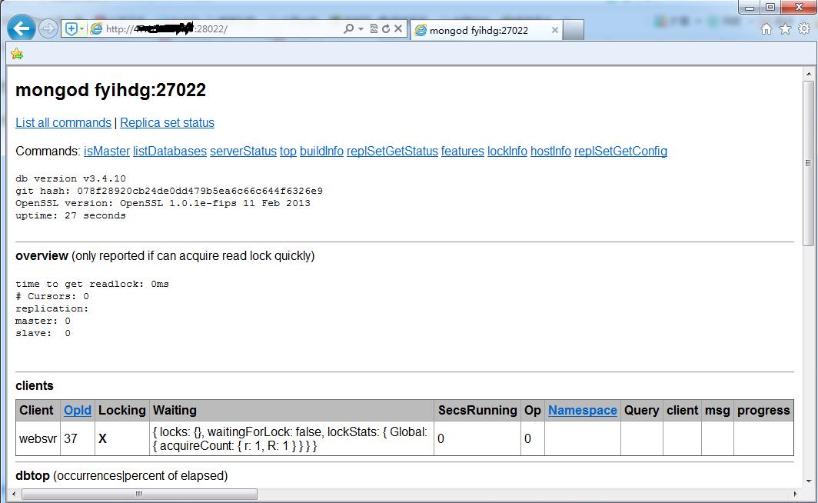Open a new blank tab
The image size is (818, 503).
click(x=574, y=30)
